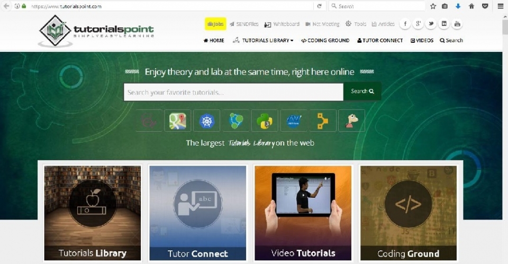Reload the page with the refresh icon
508x264 pixels.
(x=319, y=6)
